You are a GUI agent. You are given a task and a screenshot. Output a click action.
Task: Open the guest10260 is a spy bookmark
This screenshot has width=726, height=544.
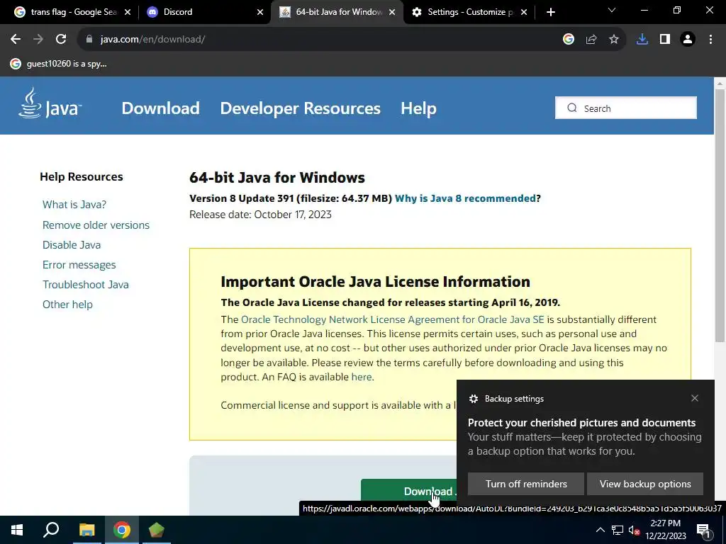[x=59, y=64]
